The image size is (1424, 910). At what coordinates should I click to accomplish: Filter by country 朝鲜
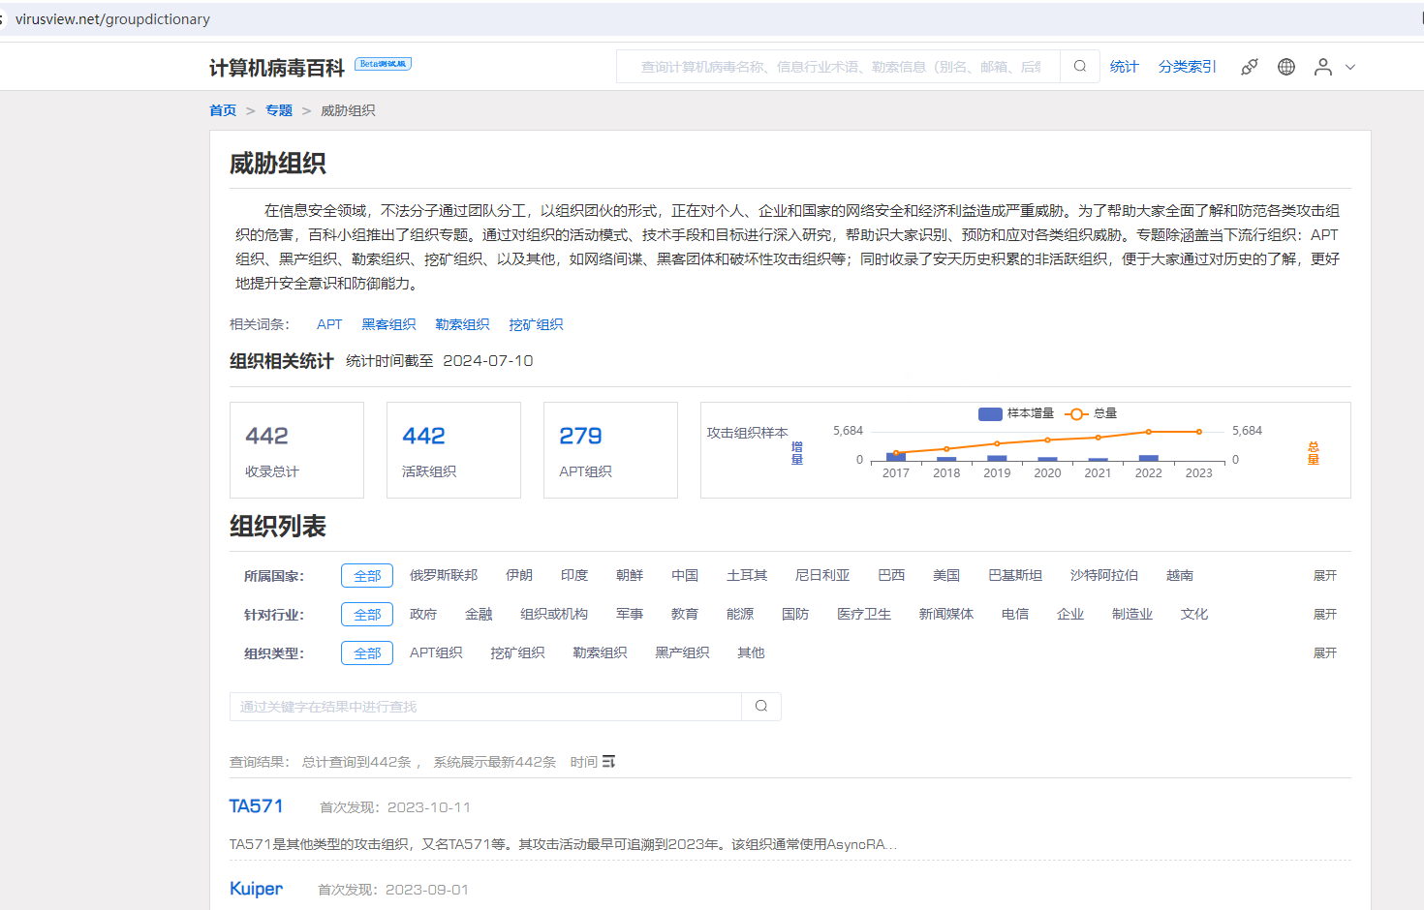(x=630, y=575)
